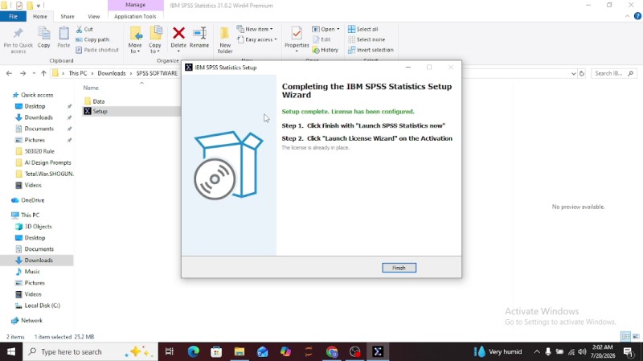Open Quick access in sidebar
The width and height of the screenshot is (643, 361).
37,95
